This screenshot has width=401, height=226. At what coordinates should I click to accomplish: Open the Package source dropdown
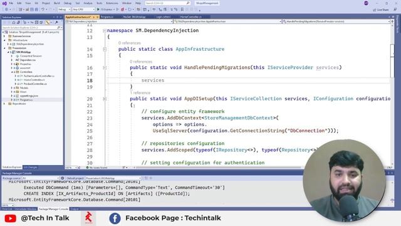(x=41, y=178)
